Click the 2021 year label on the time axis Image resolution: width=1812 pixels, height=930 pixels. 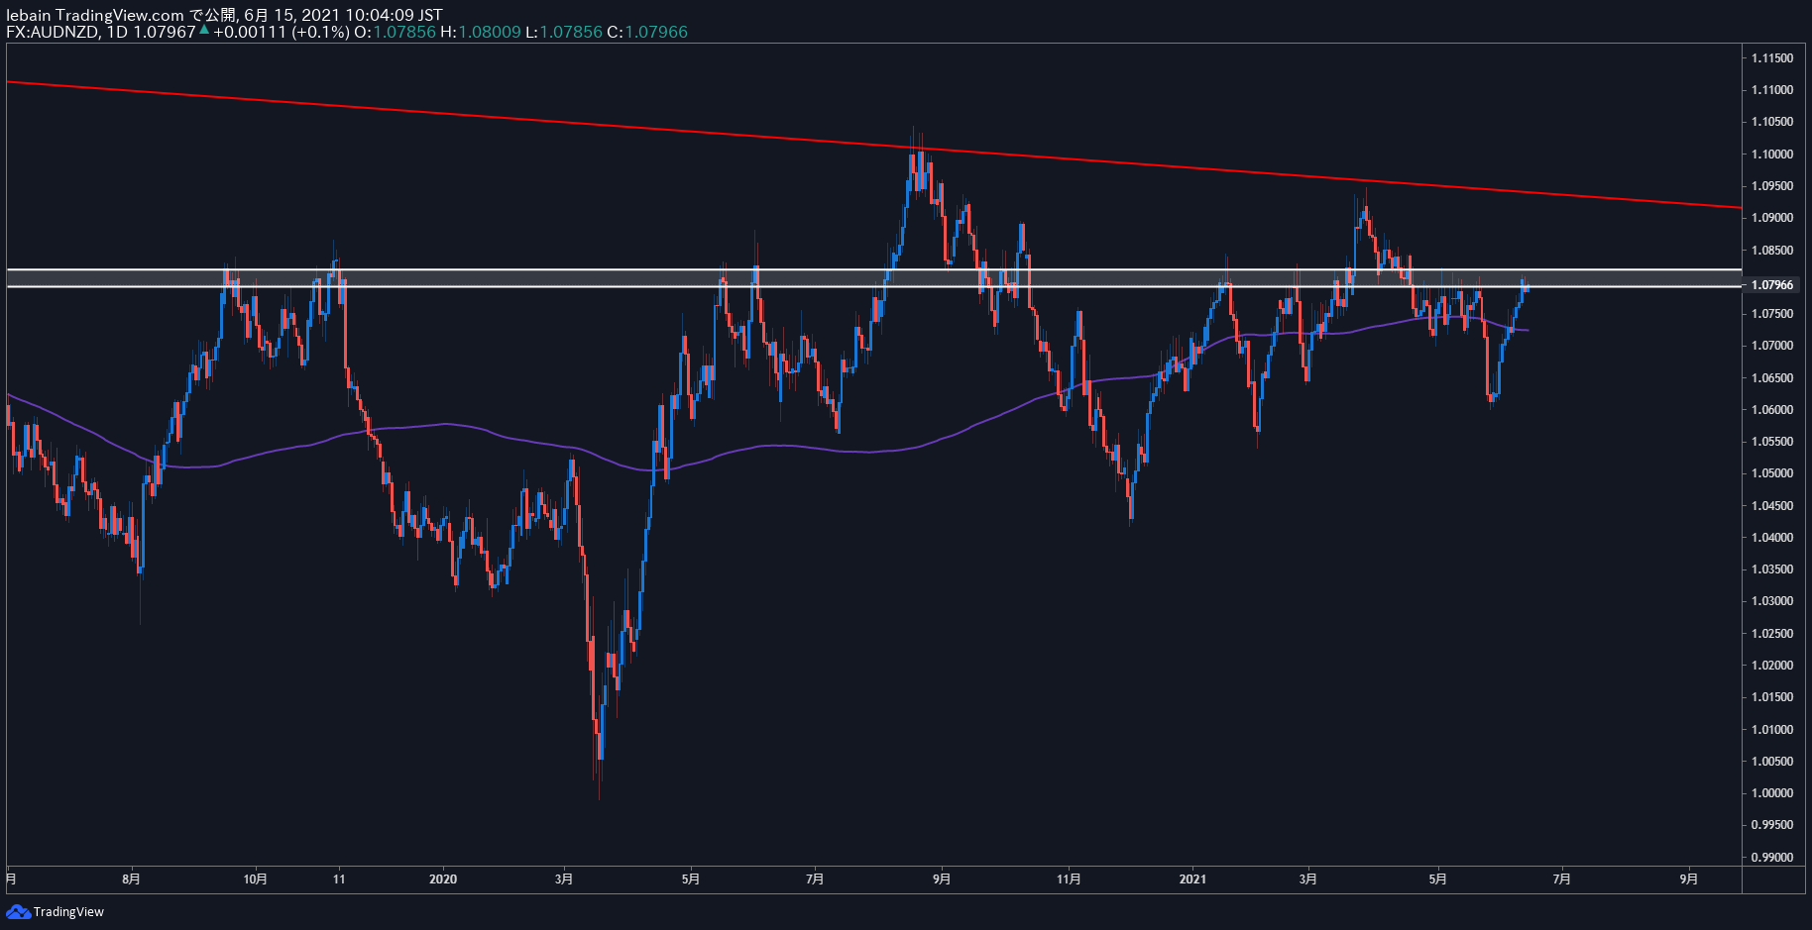[x=1192, y=879]
